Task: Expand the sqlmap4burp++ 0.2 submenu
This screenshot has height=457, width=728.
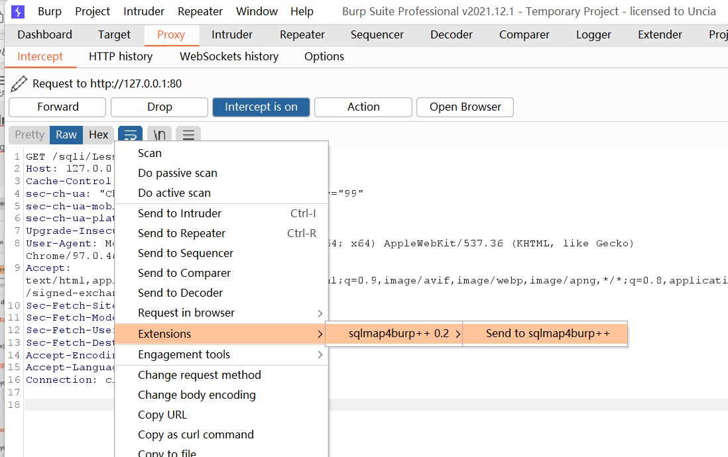Action: tap(394, 334)
